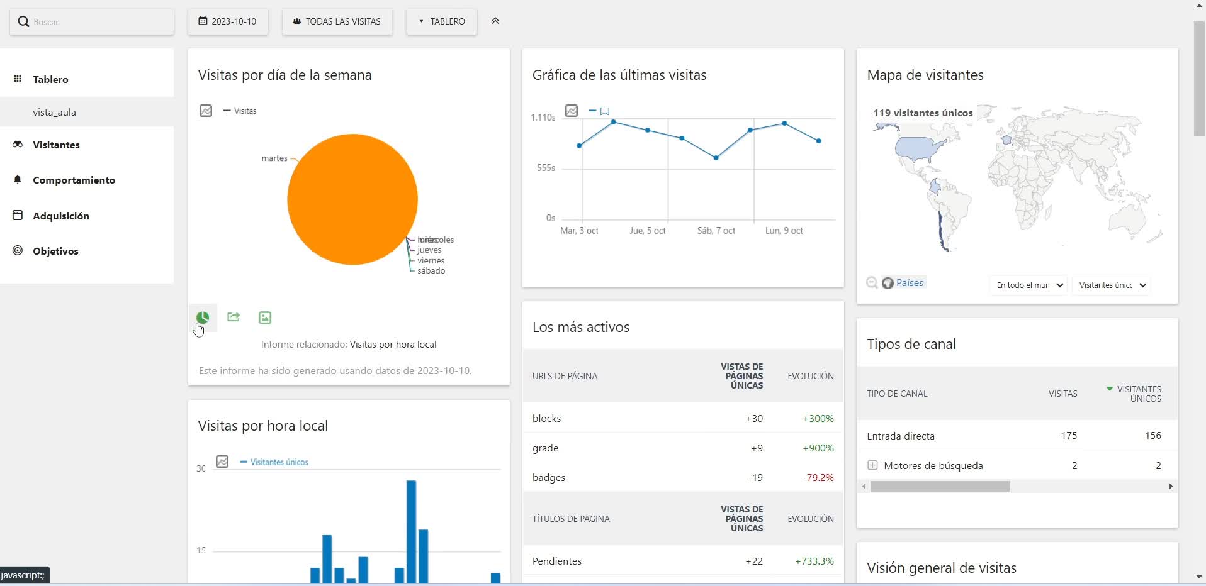Open the Visitantes menu in sidebar
This screenshot has height=586, width=1206.
pos(56,145)
